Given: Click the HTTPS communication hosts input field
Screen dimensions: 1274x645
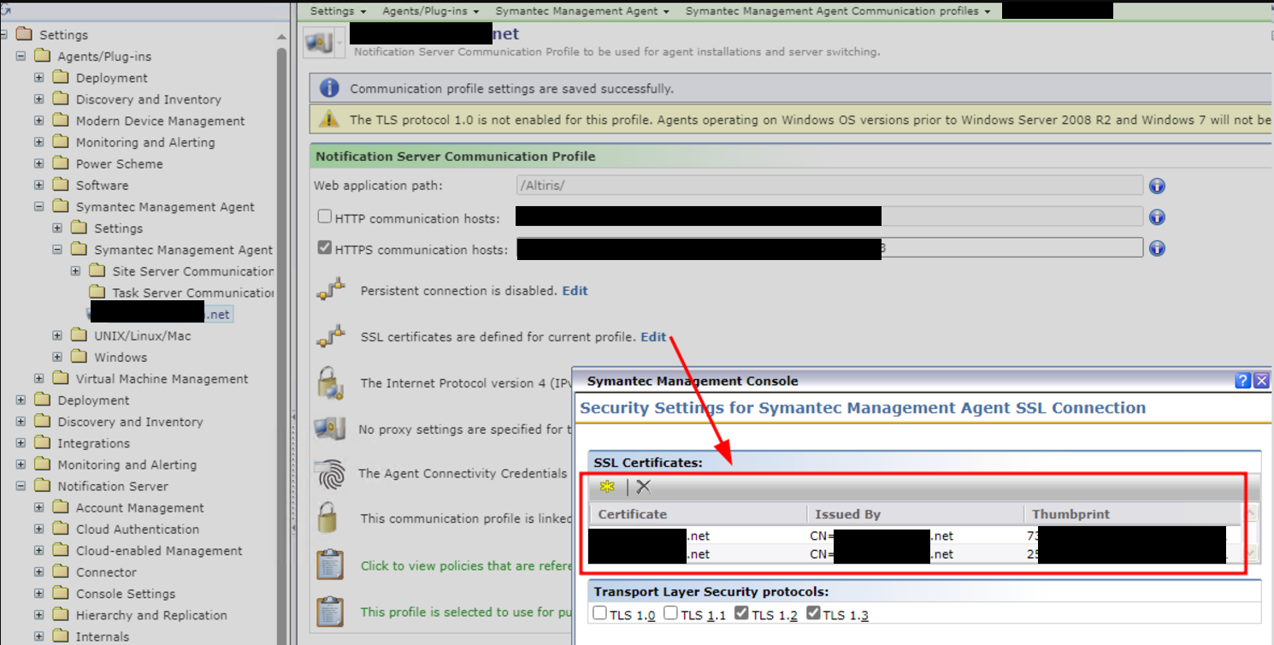Looking at the screenshot, I should pyautogui.click(x=829, y=248).
